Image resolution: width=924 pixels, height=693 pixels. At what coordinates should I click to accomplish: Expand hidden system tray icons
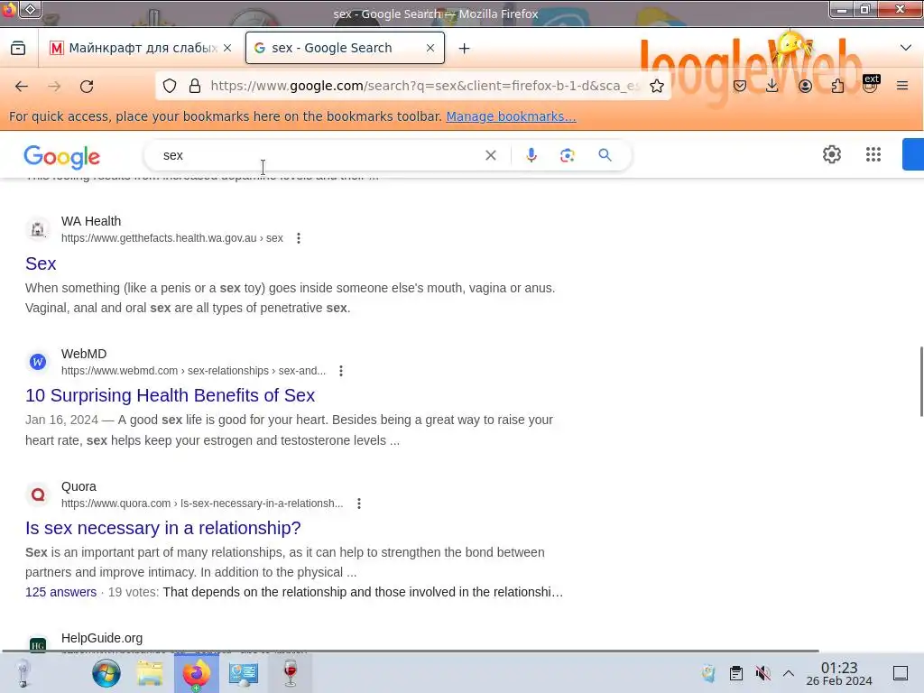[x=789, y=673]
